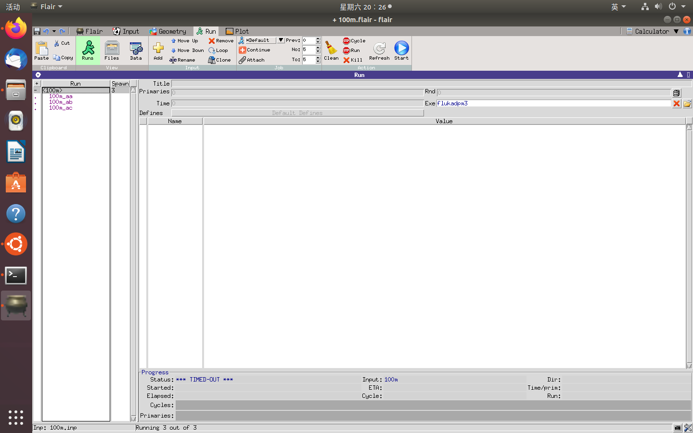
Task: Collapse the <100m> run tree
Action: tap(36, 90)
